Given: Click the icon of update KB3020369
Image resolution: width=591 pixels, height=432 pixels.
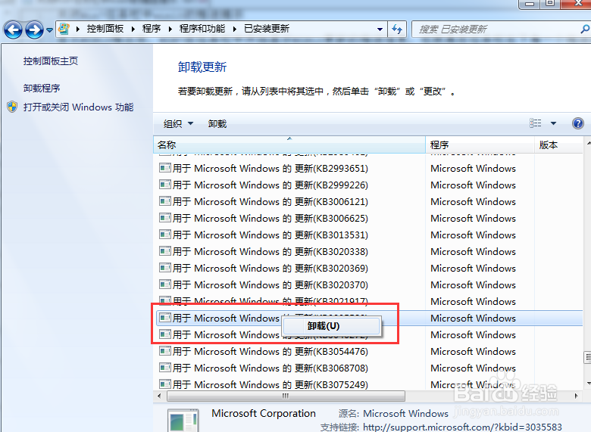Looking at the screenshot, I should point(165,268).
